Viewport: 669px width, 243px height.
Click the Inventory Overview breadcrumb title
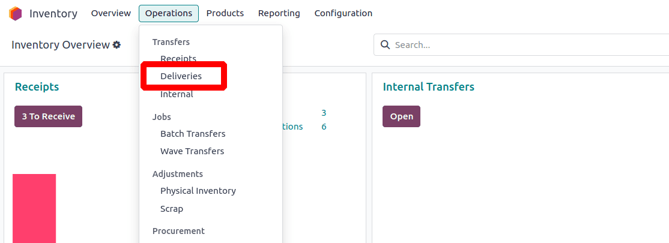(61, 45)
